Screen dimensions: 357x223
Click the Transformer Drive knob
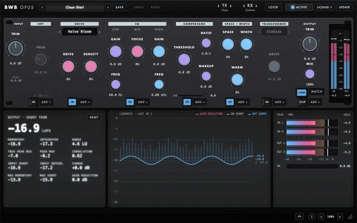[274, 67]
